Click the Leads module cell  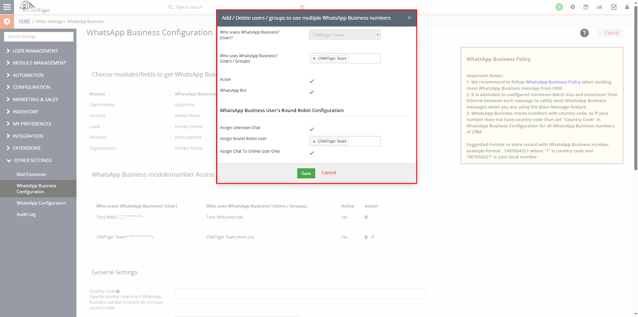tap(95, 127)
